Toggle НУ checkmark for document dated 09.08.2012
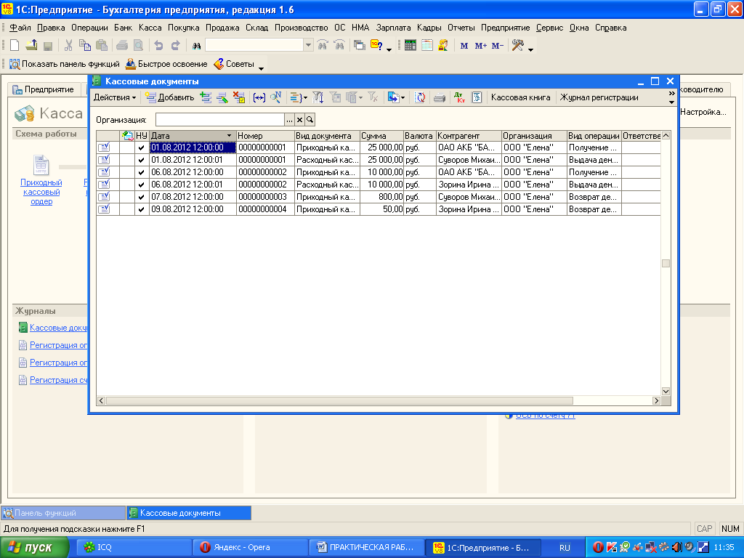The height and width of the screenshot is (558, 744). click(x=142, y=209)
